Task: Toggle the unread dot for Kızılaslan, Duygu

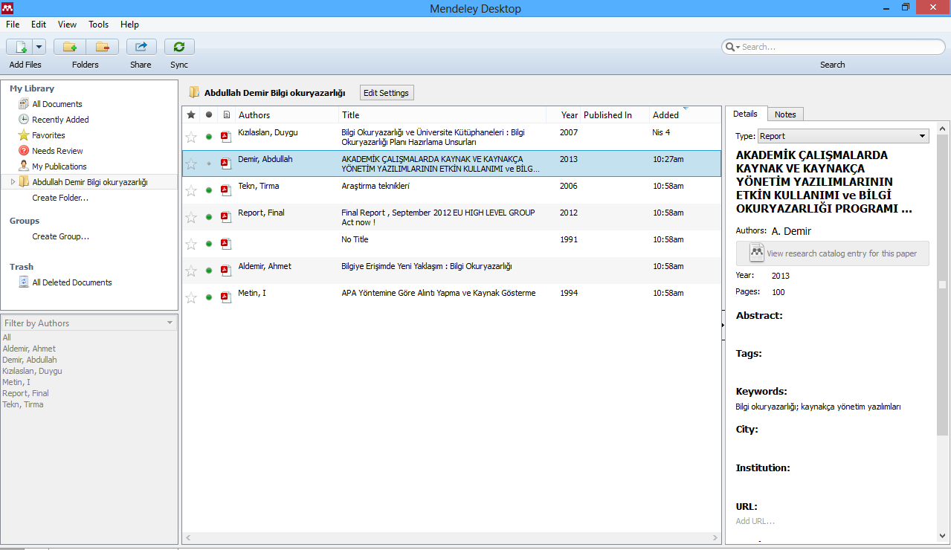Action: tap(209, 137)
